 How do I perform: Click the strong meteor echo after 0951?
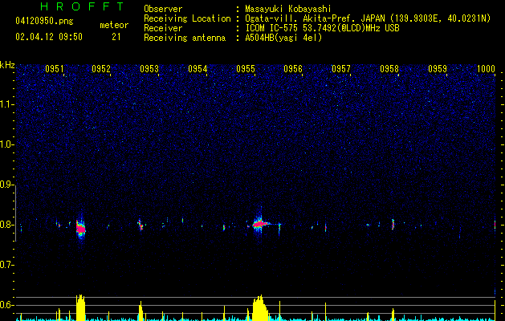coord(81,228)
